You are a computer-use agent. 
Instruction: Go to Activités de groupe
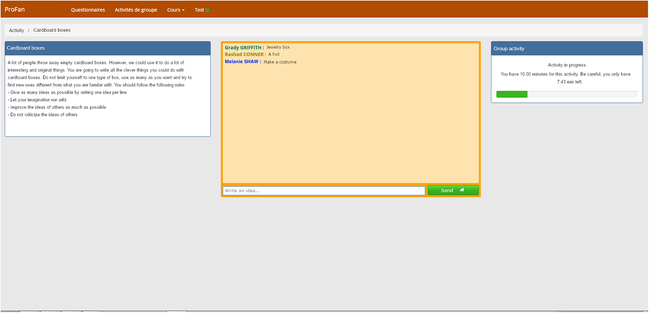[x=136, y=10]
